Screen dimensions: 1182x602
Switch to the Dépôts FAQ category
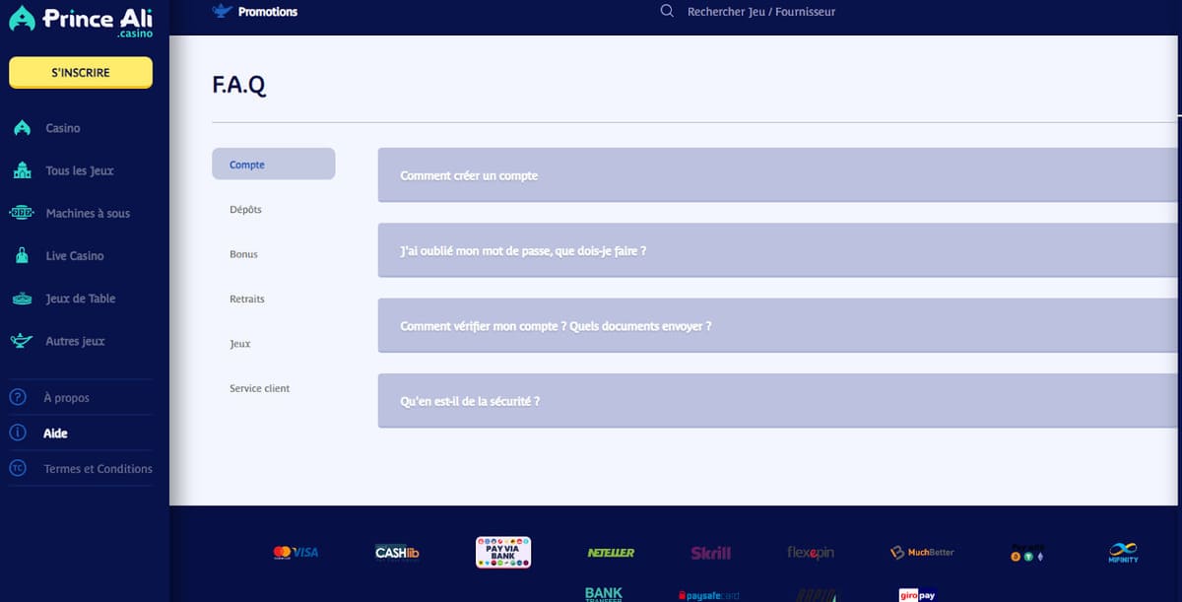[245, 209]
